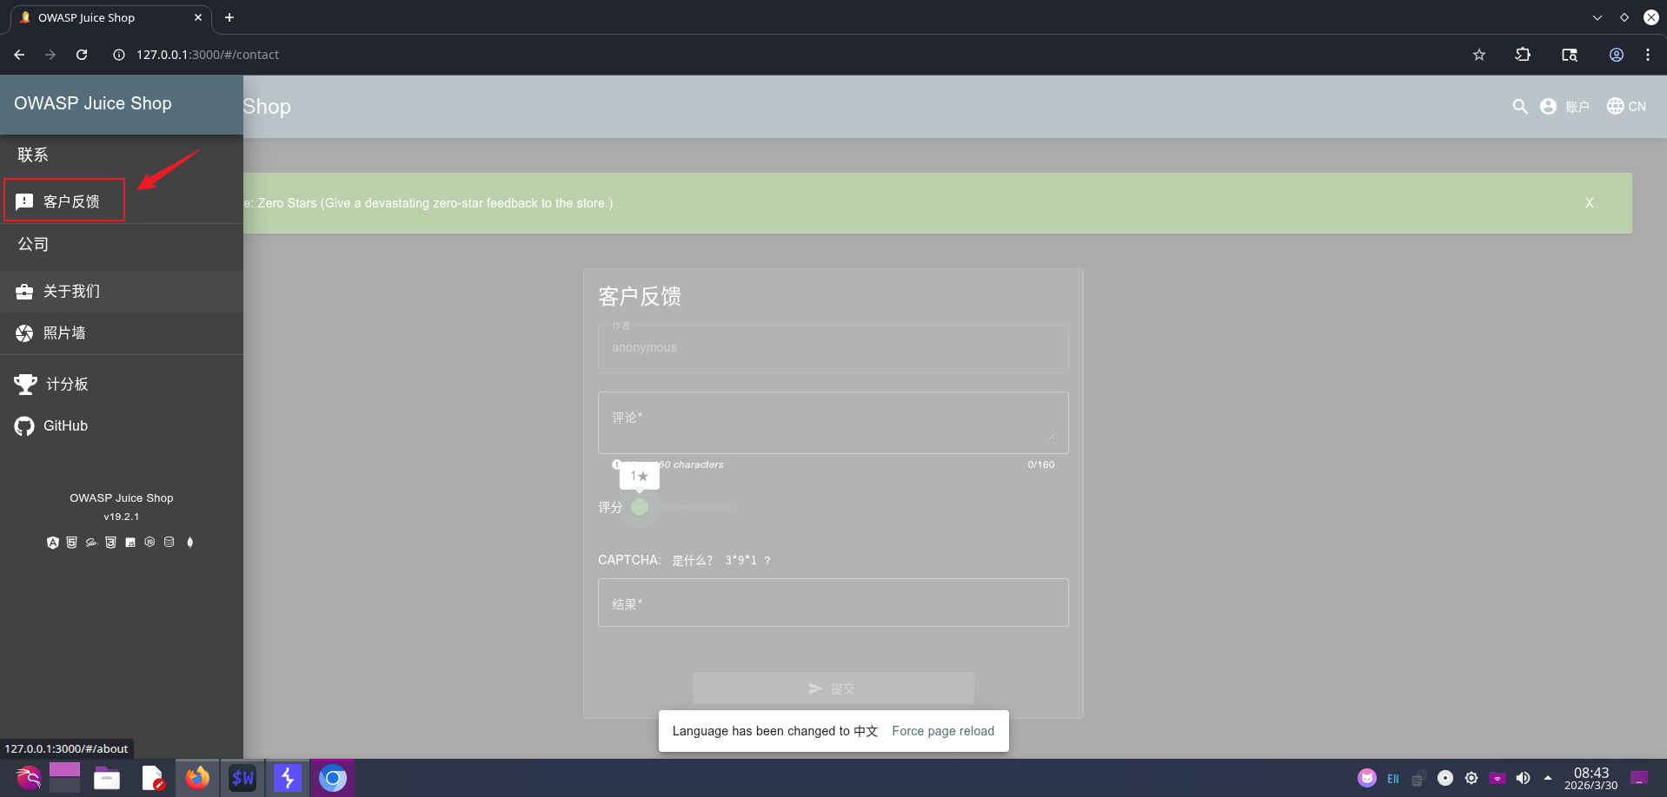Open the volume control in the system tray
The image size is (1667, 797).
(1523, 778)
